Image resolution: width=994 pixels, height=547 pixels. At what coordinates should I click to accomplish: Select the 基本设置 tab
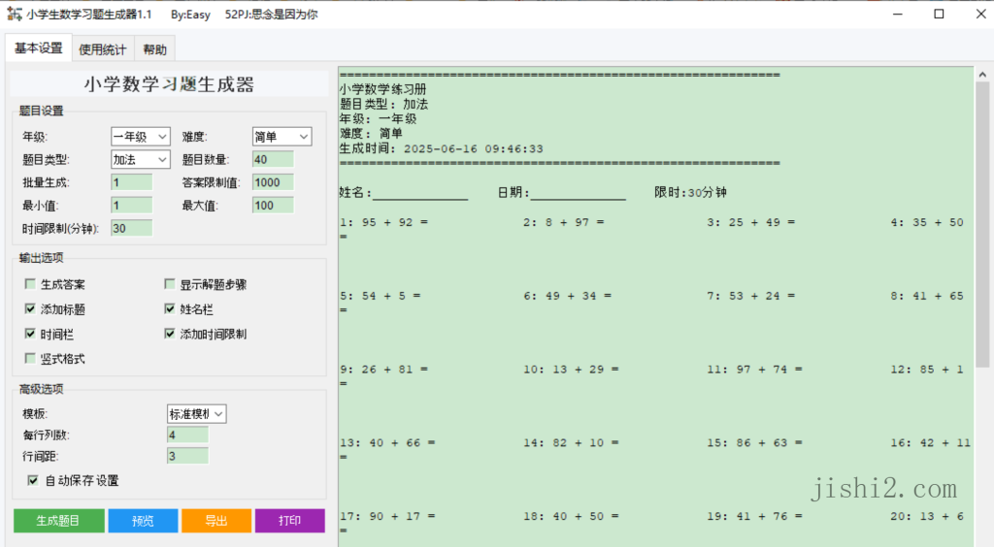pos(39,48)
